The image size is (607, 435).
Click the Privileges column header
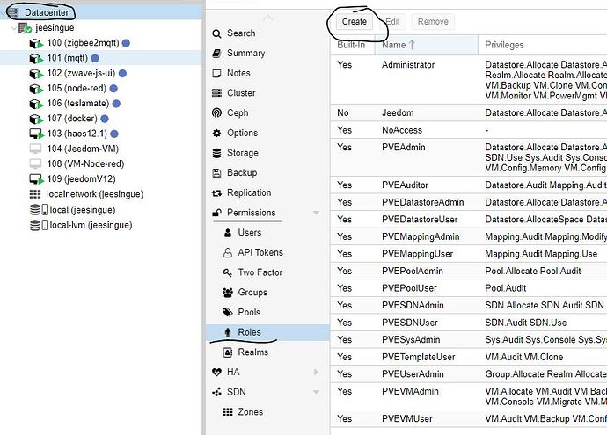(543, 45)
